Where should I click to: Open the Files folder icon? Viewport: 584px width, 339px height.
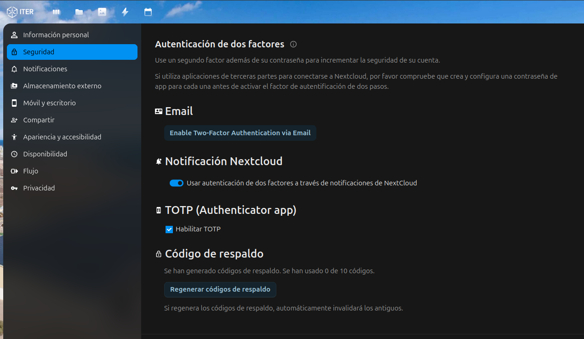click(79, 12)
